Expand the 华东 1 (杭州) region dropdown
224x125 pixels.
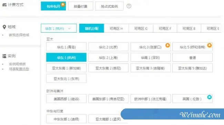pyautogui.click(x=59, y=28)
